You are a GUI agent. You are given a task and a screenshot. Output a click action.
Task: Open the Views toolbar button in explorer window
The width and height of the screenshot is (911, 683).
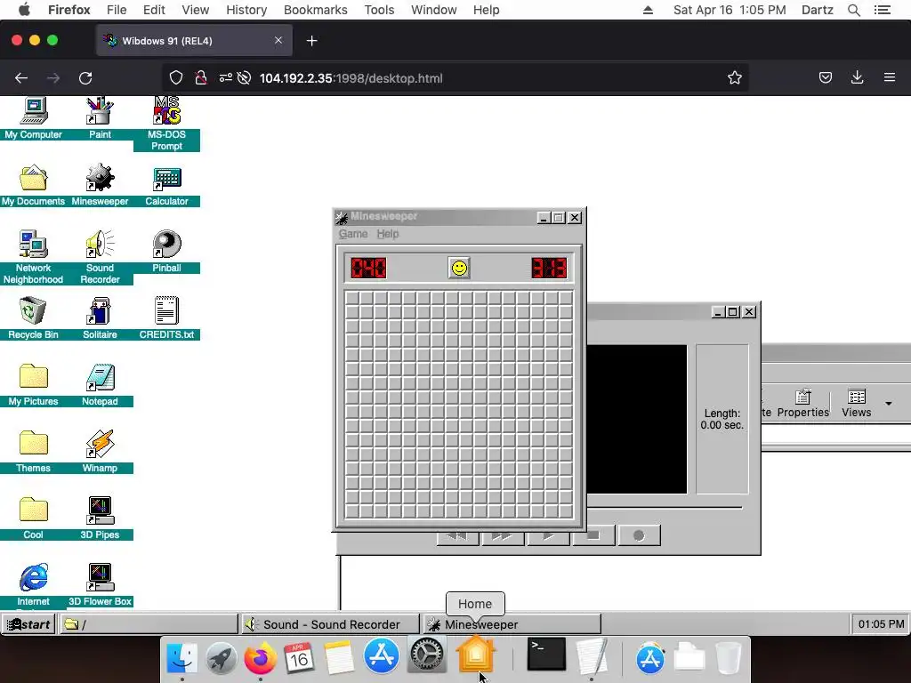point(857,403)
